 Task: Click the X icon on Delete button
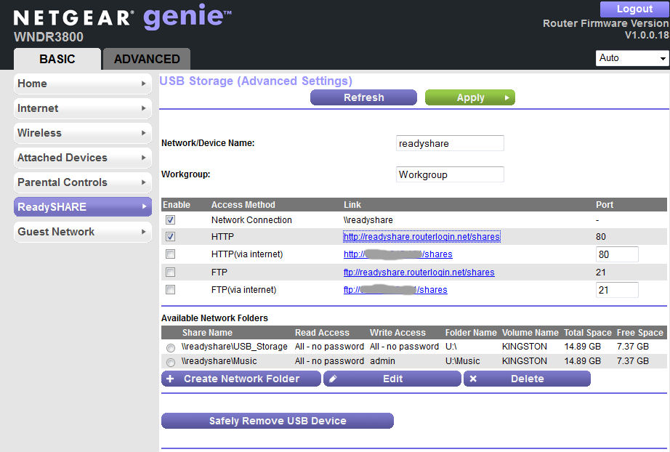(473, 379)
